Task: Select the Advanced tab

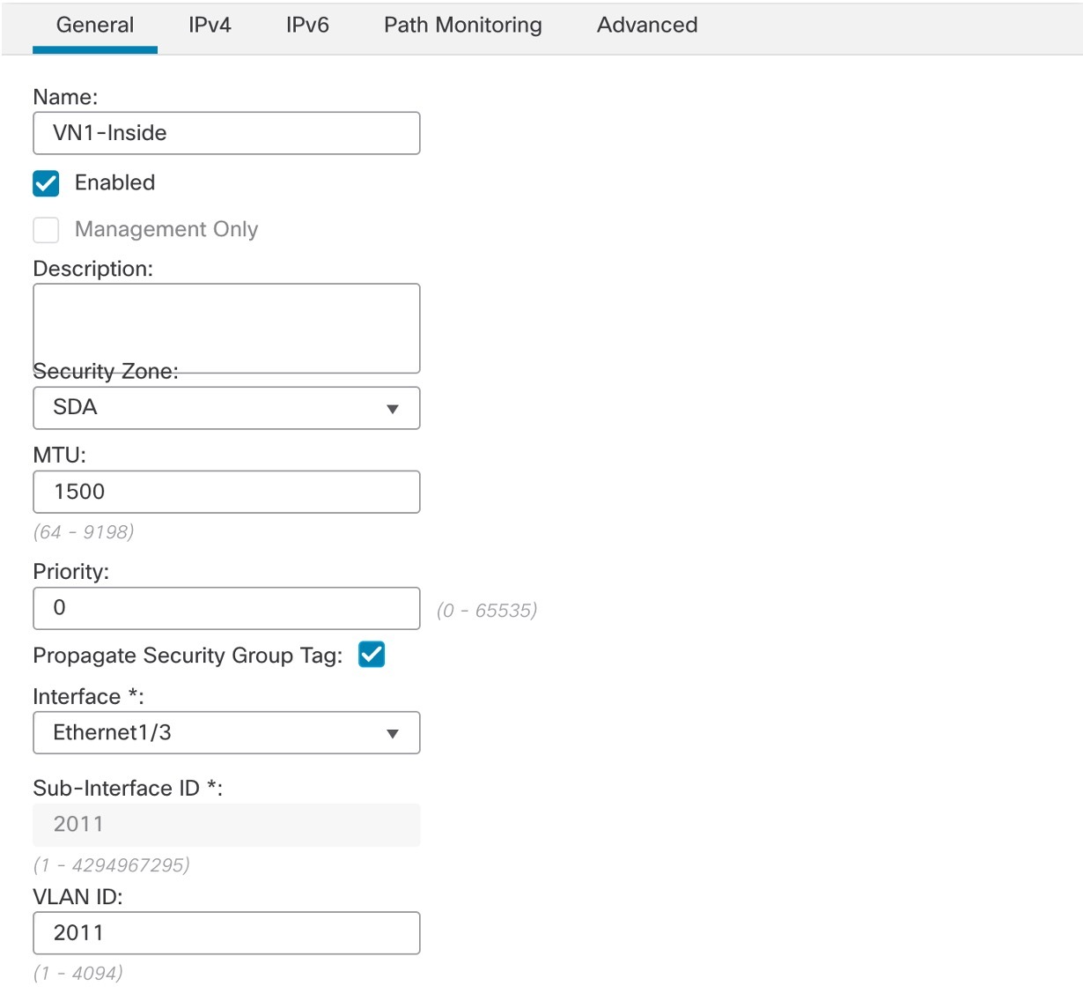Action: pos(646,25)
